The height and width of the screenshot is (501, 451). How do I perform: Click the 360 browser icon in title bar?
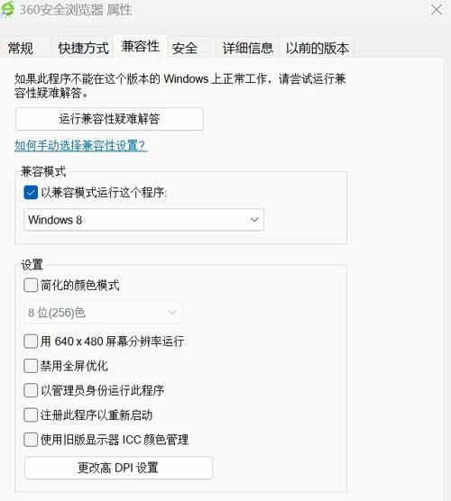coord(7,9)
